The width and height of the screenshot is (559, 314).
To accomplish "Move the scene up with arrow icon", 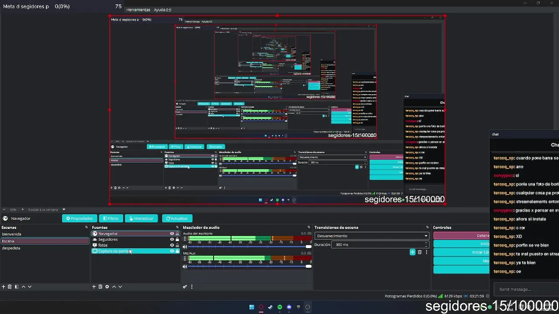I will (x=24, y=287).
